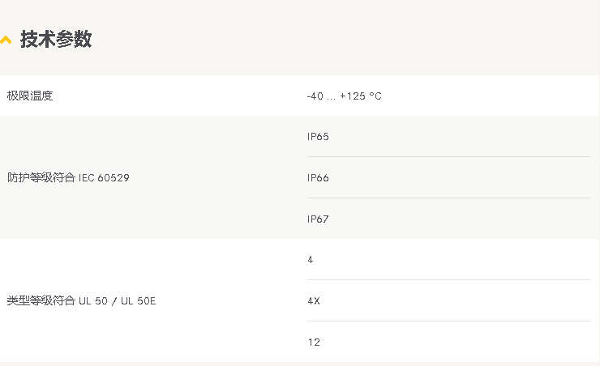Click the UL 50E standard text
Screen dimensions: 600x366
coord(139,301)
